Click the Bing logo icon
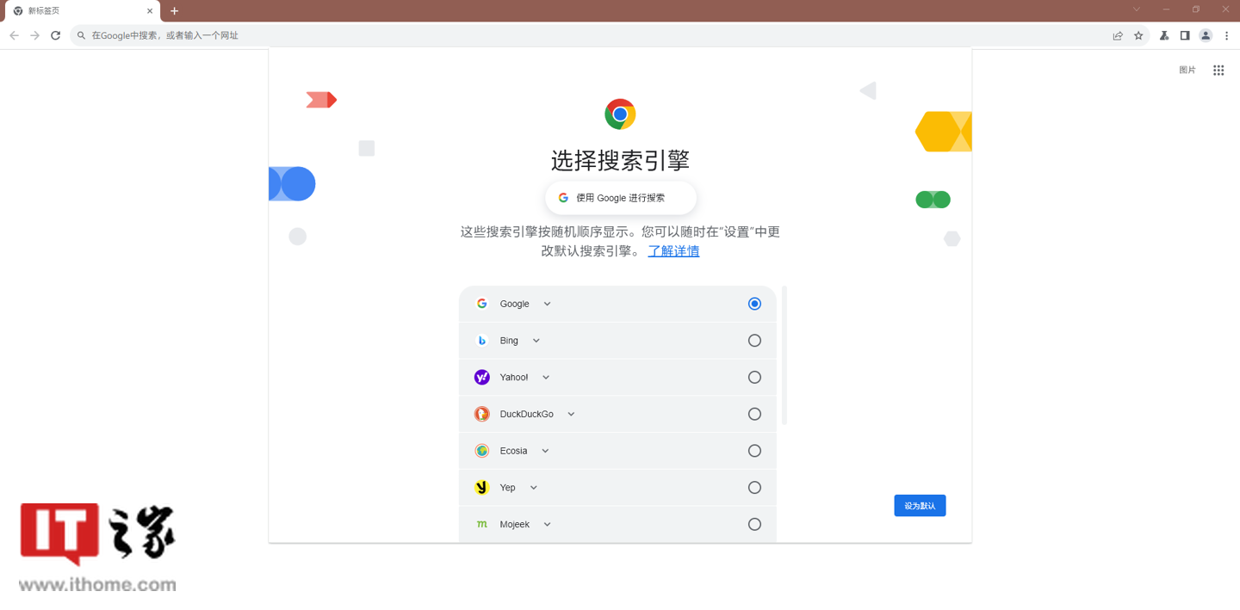The height and width of the screenshot is (610, 1240). pos(482,341)
